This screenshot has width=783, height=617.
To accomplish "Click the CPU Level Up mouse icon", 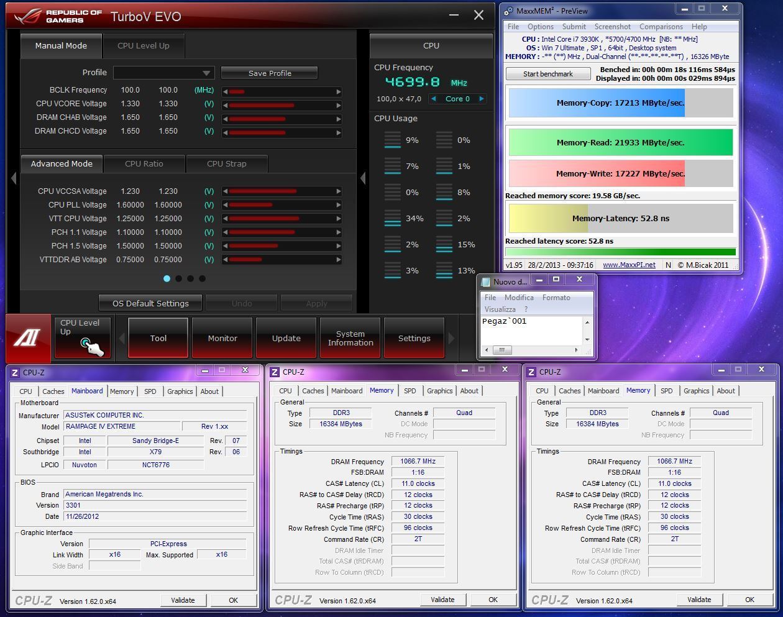I will click(x=92, y=347).
